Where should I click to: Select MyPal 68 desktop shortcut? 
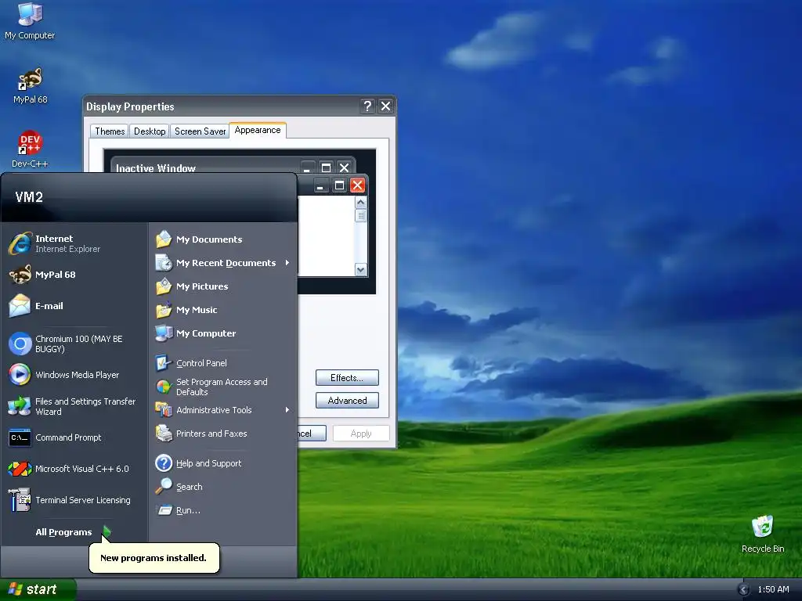pyautogui.click(x=30, y=86)
